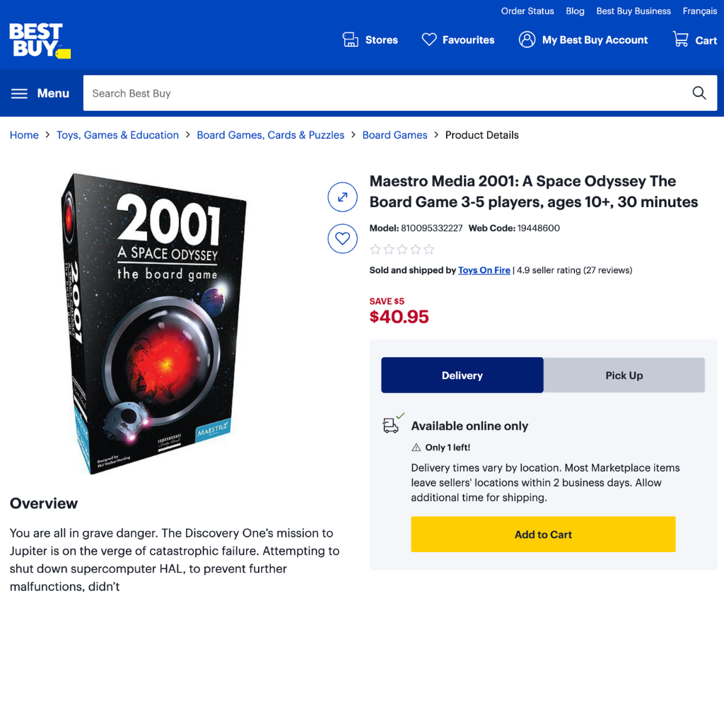Open the hamburger Menu
Viewport: 724px width, 724px height.
tap(40, 93)
